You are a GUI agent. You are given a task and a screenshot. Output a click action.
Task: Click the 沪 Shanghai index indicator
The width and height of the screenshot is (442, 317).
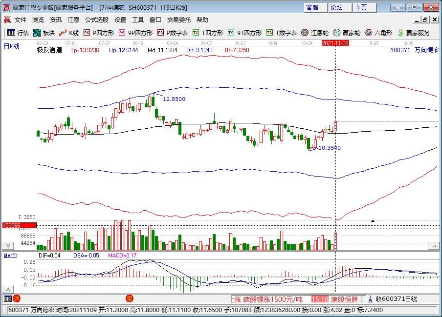tap(17, 298)
